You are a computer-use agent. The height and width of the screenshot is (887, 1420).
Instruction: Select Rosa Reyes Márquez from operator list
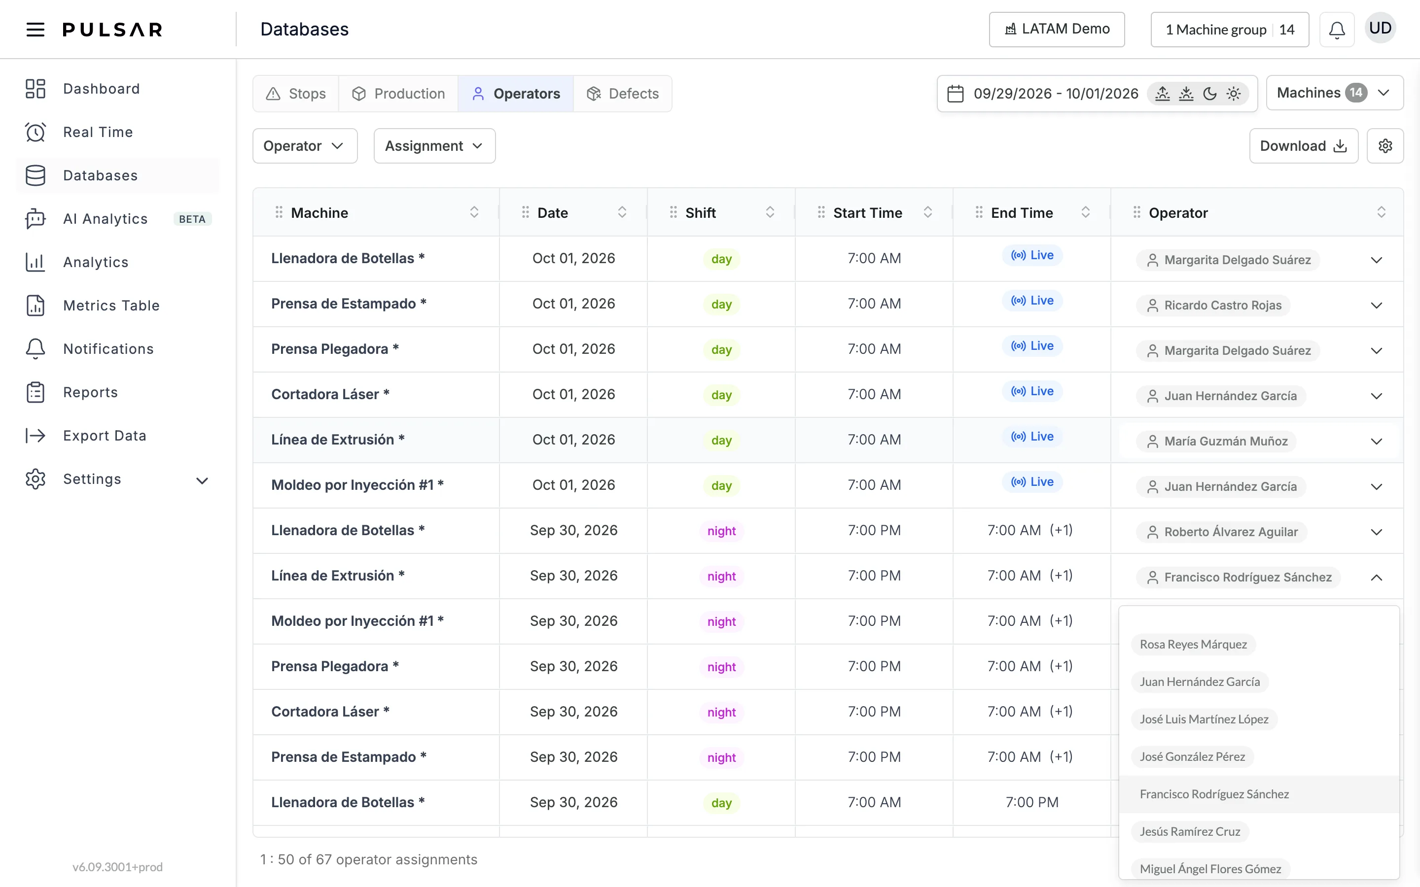point(1193,644)
